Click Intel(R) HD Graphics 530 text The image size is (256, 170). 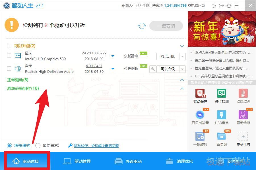(x=46, y=59)
